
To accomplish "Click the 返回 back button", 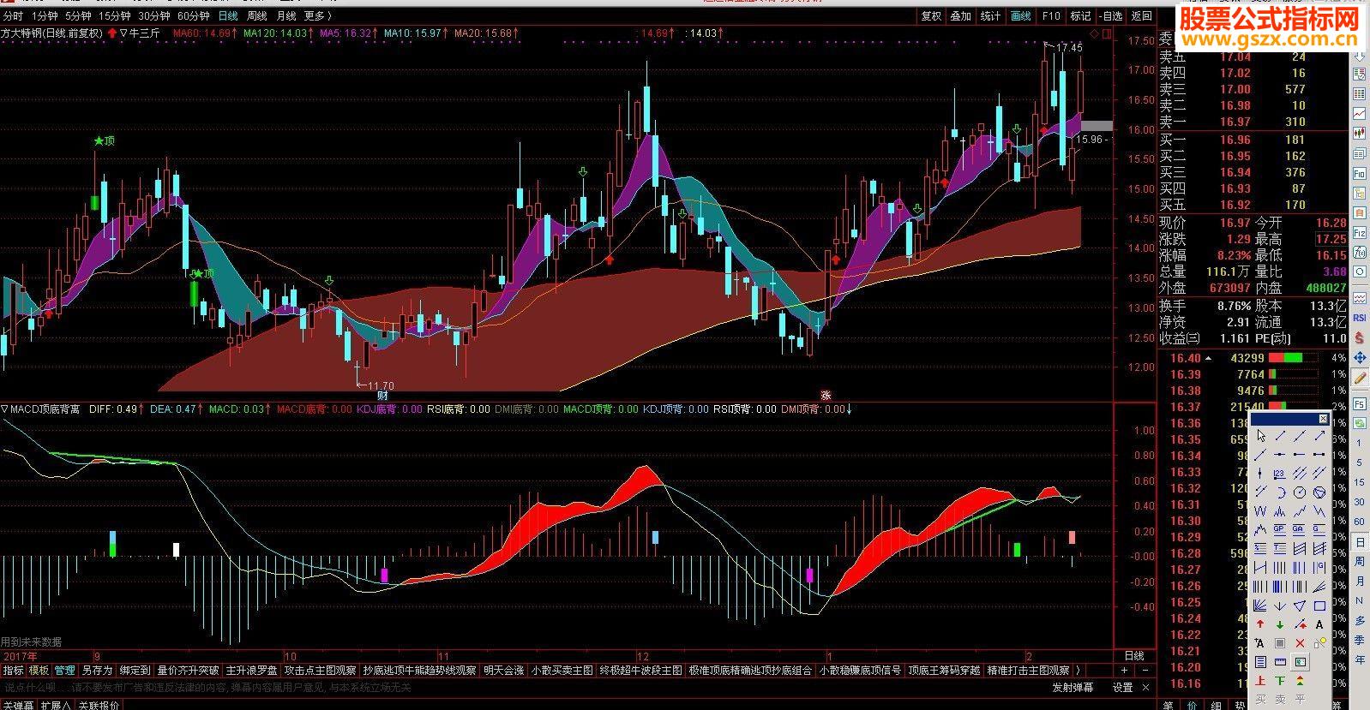I will click(1141, 15).
